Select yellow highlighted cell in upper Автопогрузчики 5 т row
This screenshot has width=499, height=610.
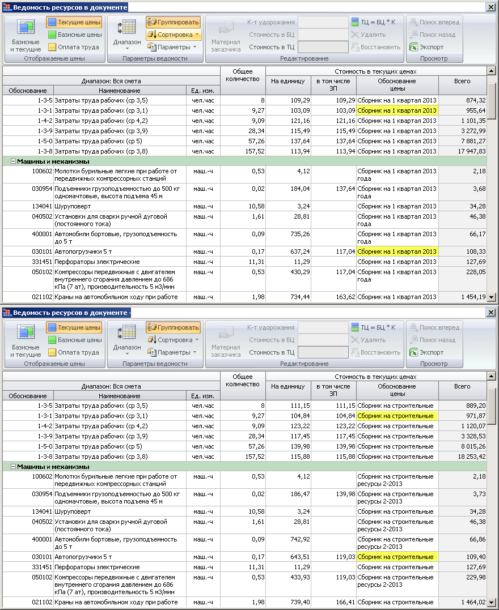[397, 251]
